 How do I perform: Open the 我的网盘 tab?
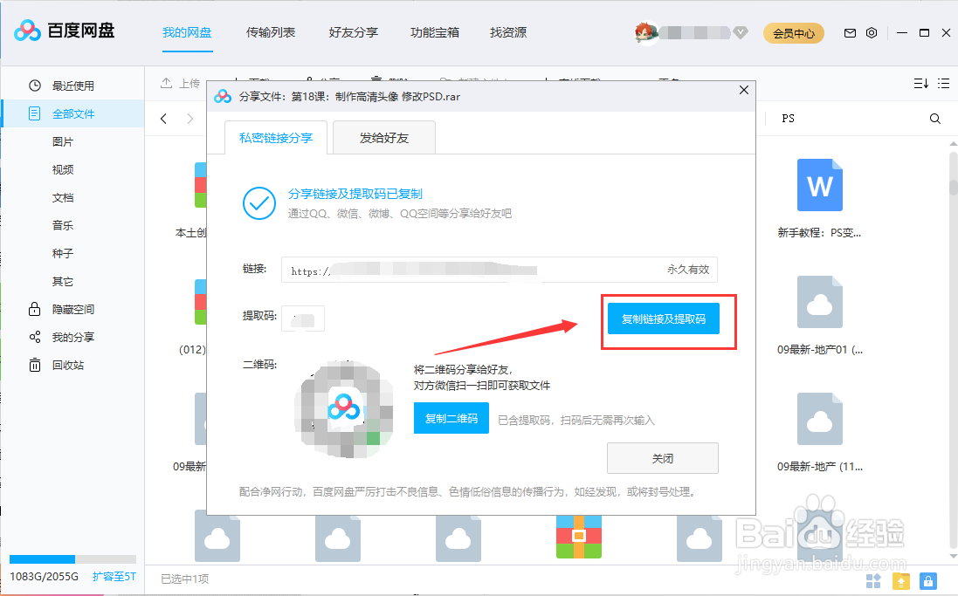pyautogui.click(x=187, y=32)
